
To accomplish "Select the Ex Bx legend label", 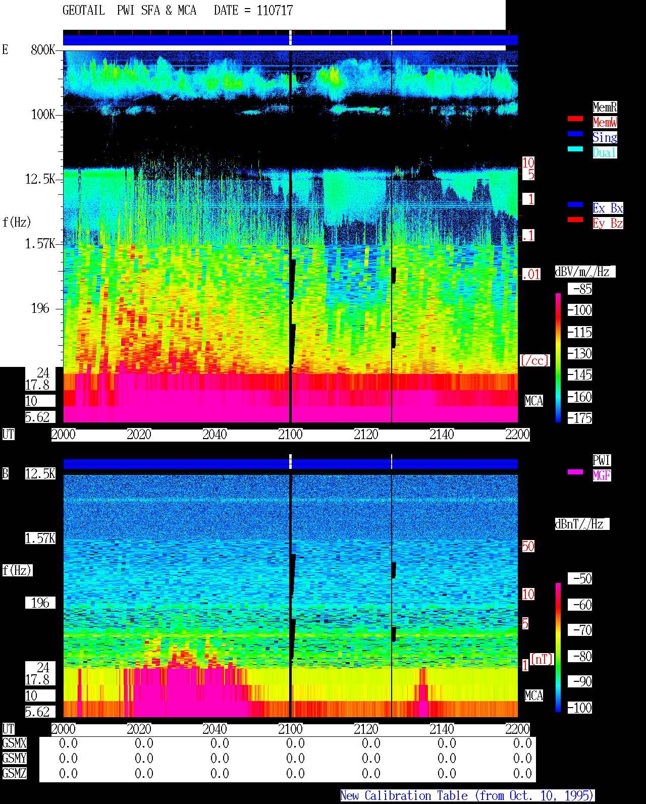I will tap(608, 208).
